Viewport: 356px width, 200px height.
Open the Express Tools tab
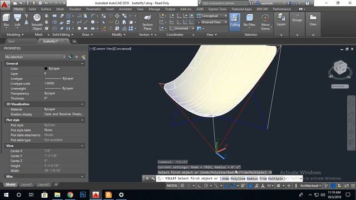click(217, 9)
